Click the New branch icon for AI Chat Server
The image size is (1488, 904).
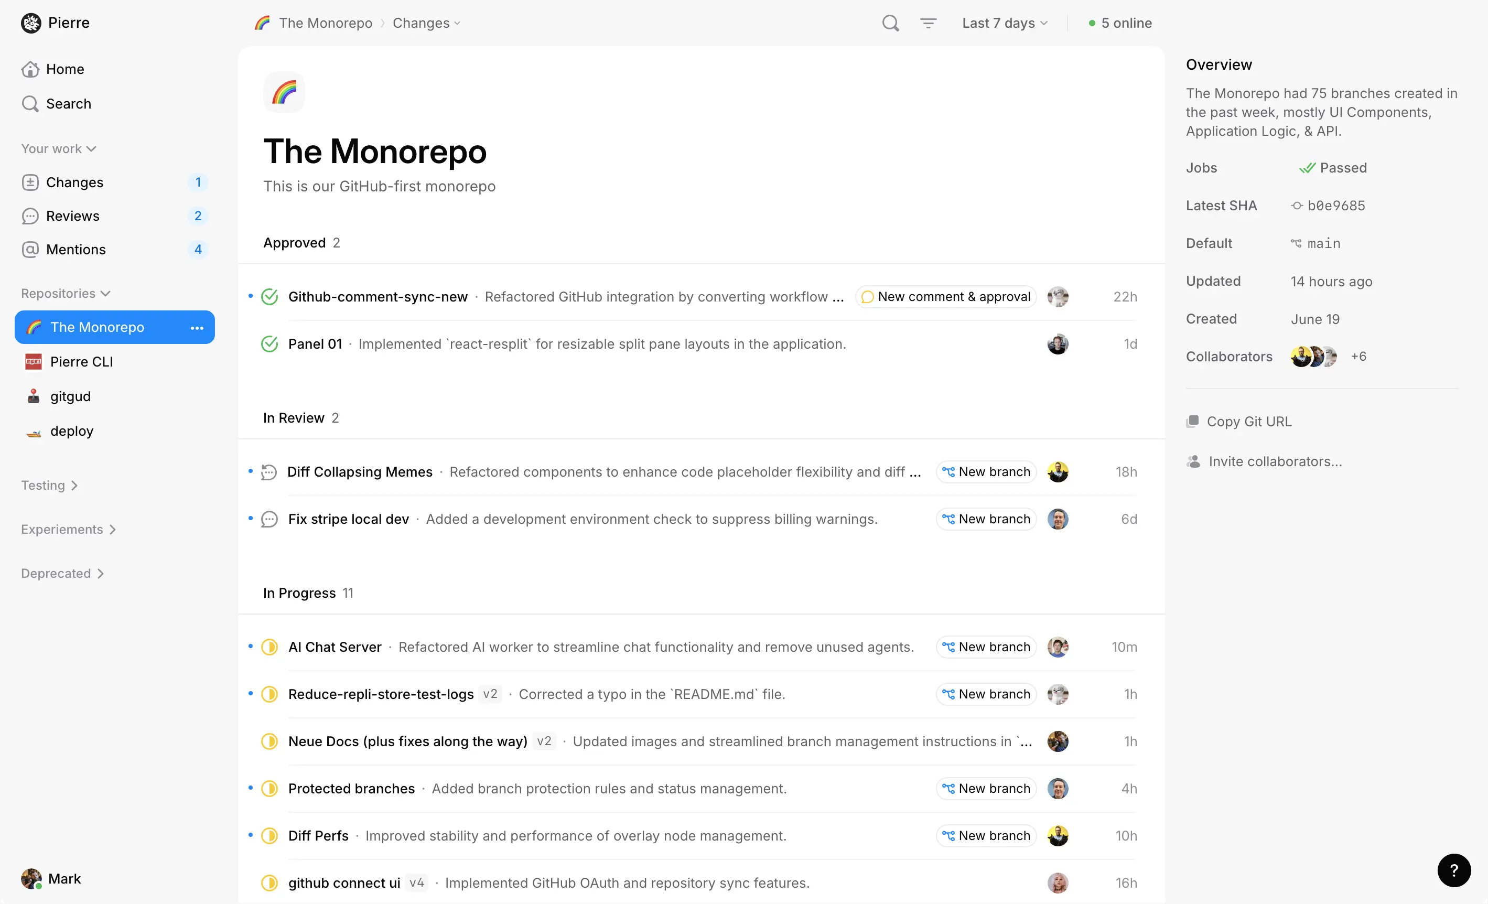pyautogui.click(x=948, y=647)
